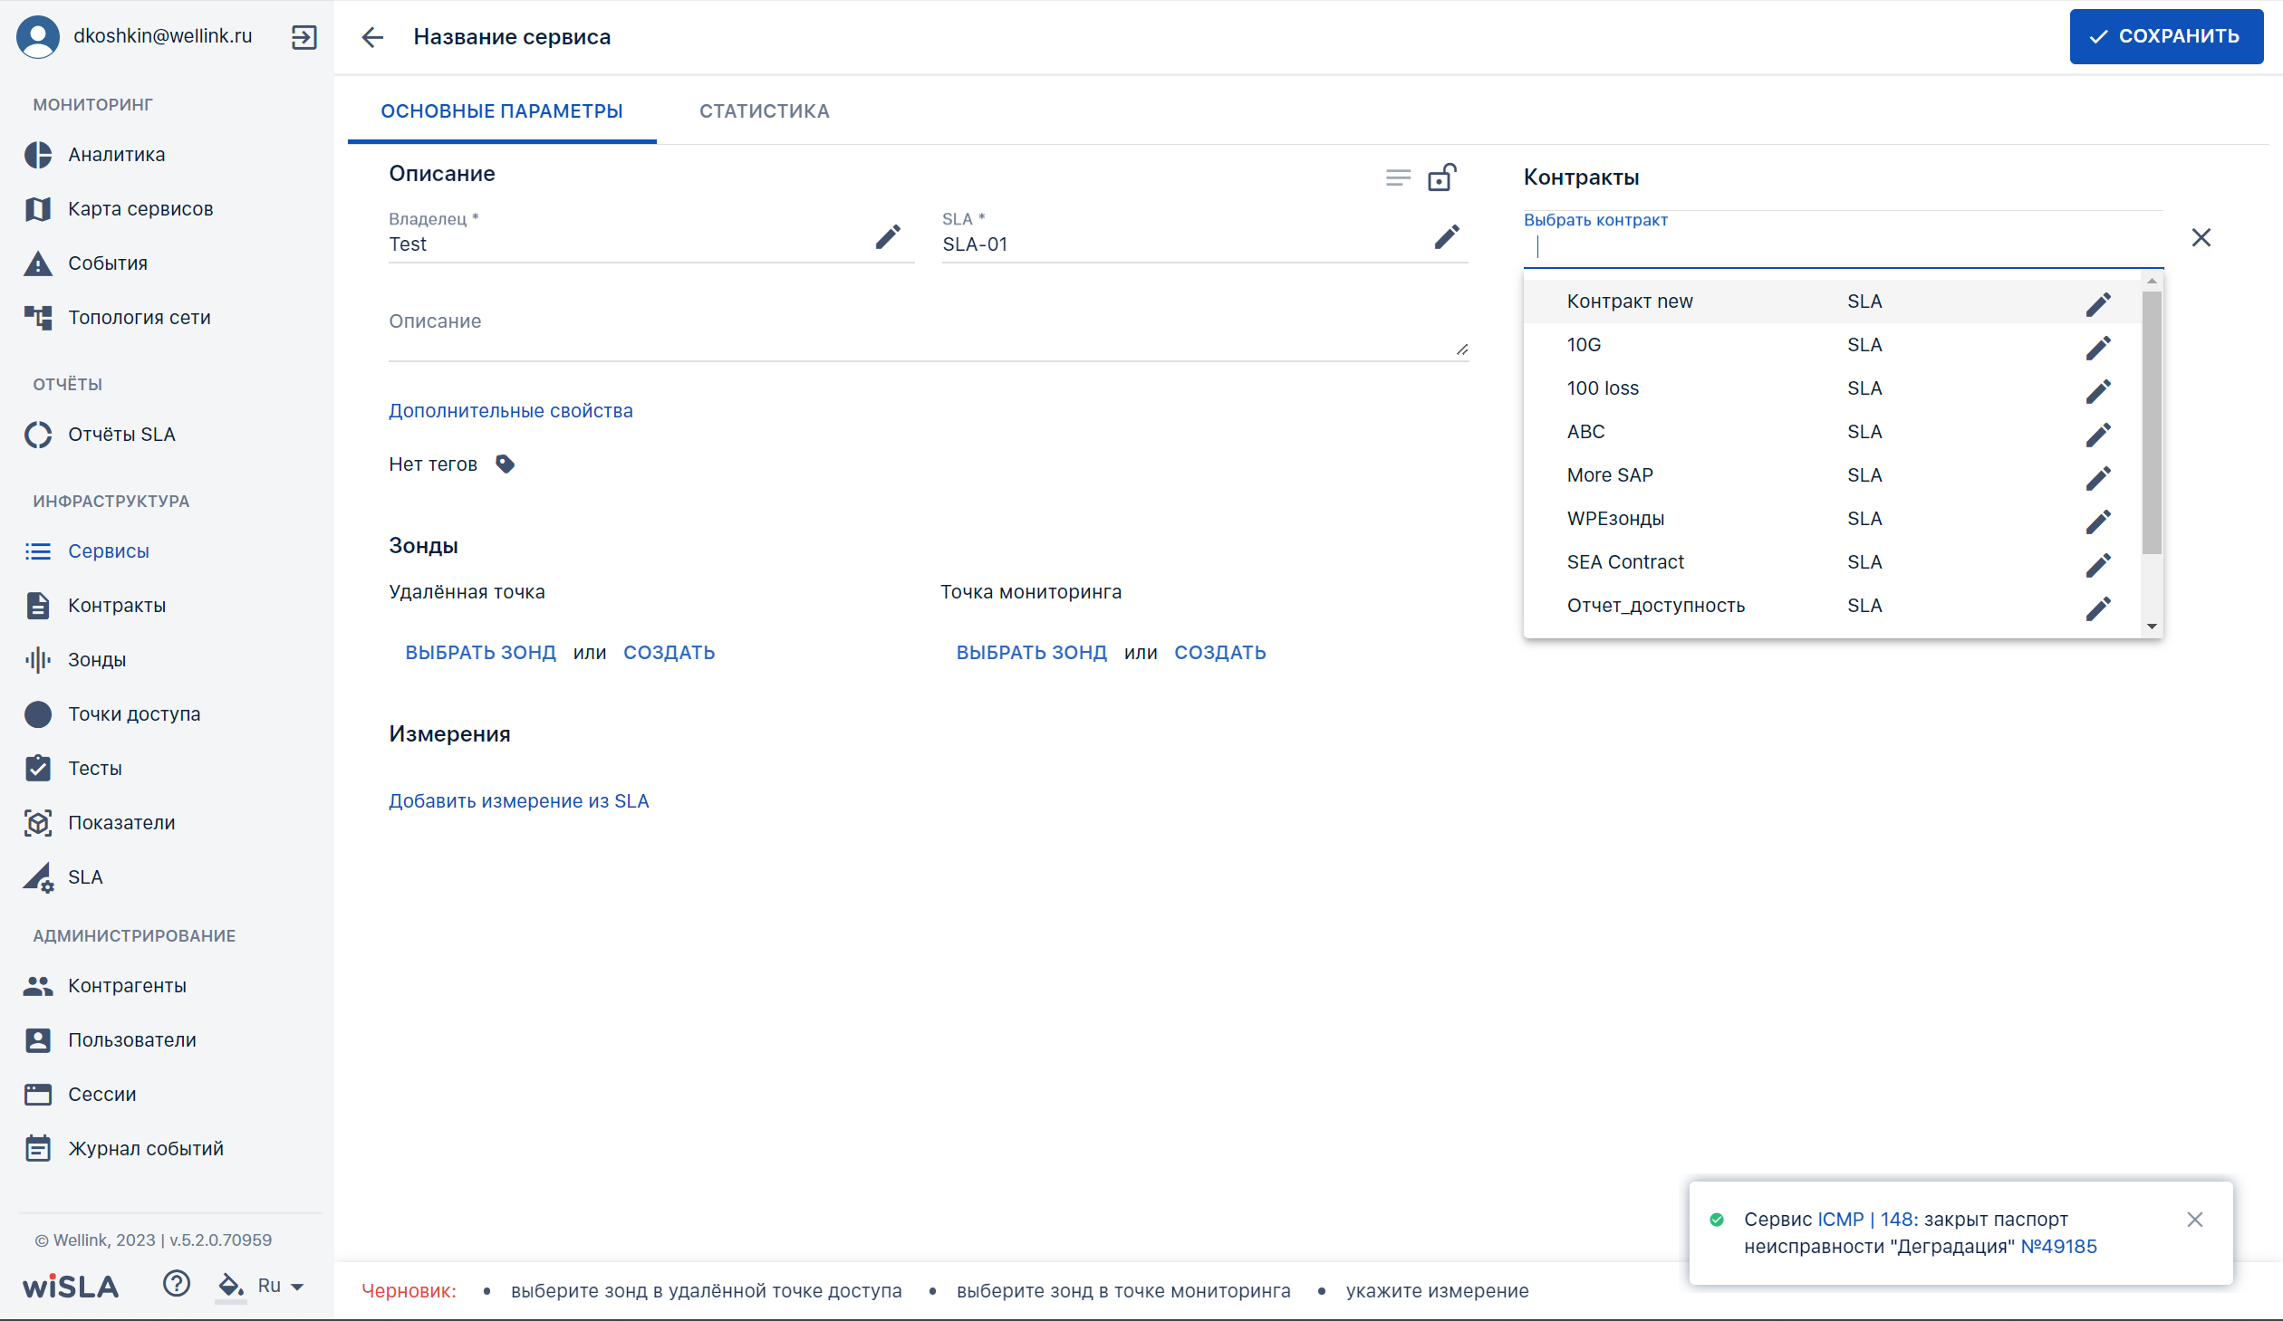This screenshot has height=1321, width=2283.
Task: Click the Показатели cube icon
Action: (38, 823)
